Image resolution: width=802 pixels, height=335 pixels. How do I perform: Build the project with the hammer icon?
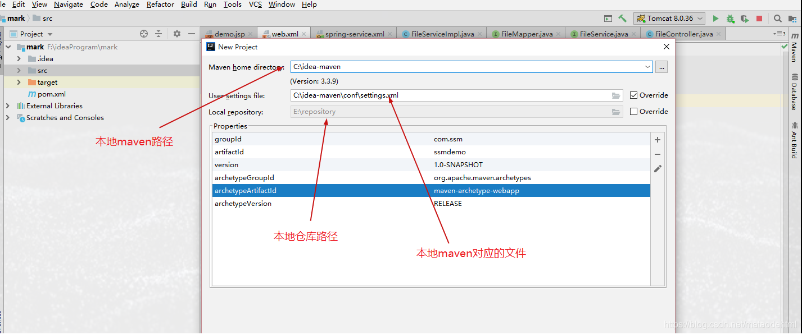click(x=622, y=19)
